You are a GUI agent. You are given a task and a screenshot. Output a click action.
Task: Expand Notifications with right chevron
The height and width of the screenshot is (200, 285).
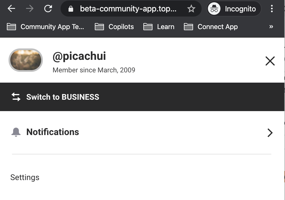pyautogui.click(x=270, y=133)
